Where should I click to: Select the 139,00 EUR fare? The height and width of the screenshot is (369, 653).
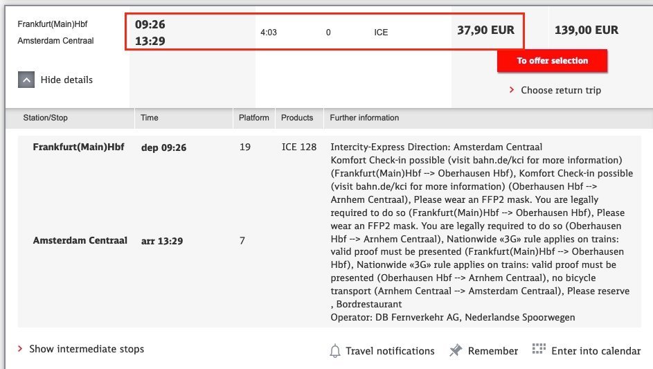587,30
